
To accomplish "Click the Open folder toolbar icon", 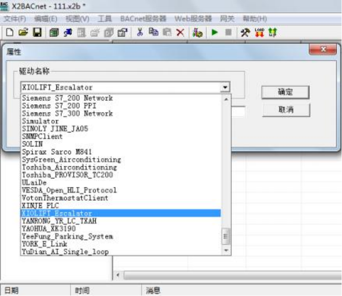I will pos(23,33).
